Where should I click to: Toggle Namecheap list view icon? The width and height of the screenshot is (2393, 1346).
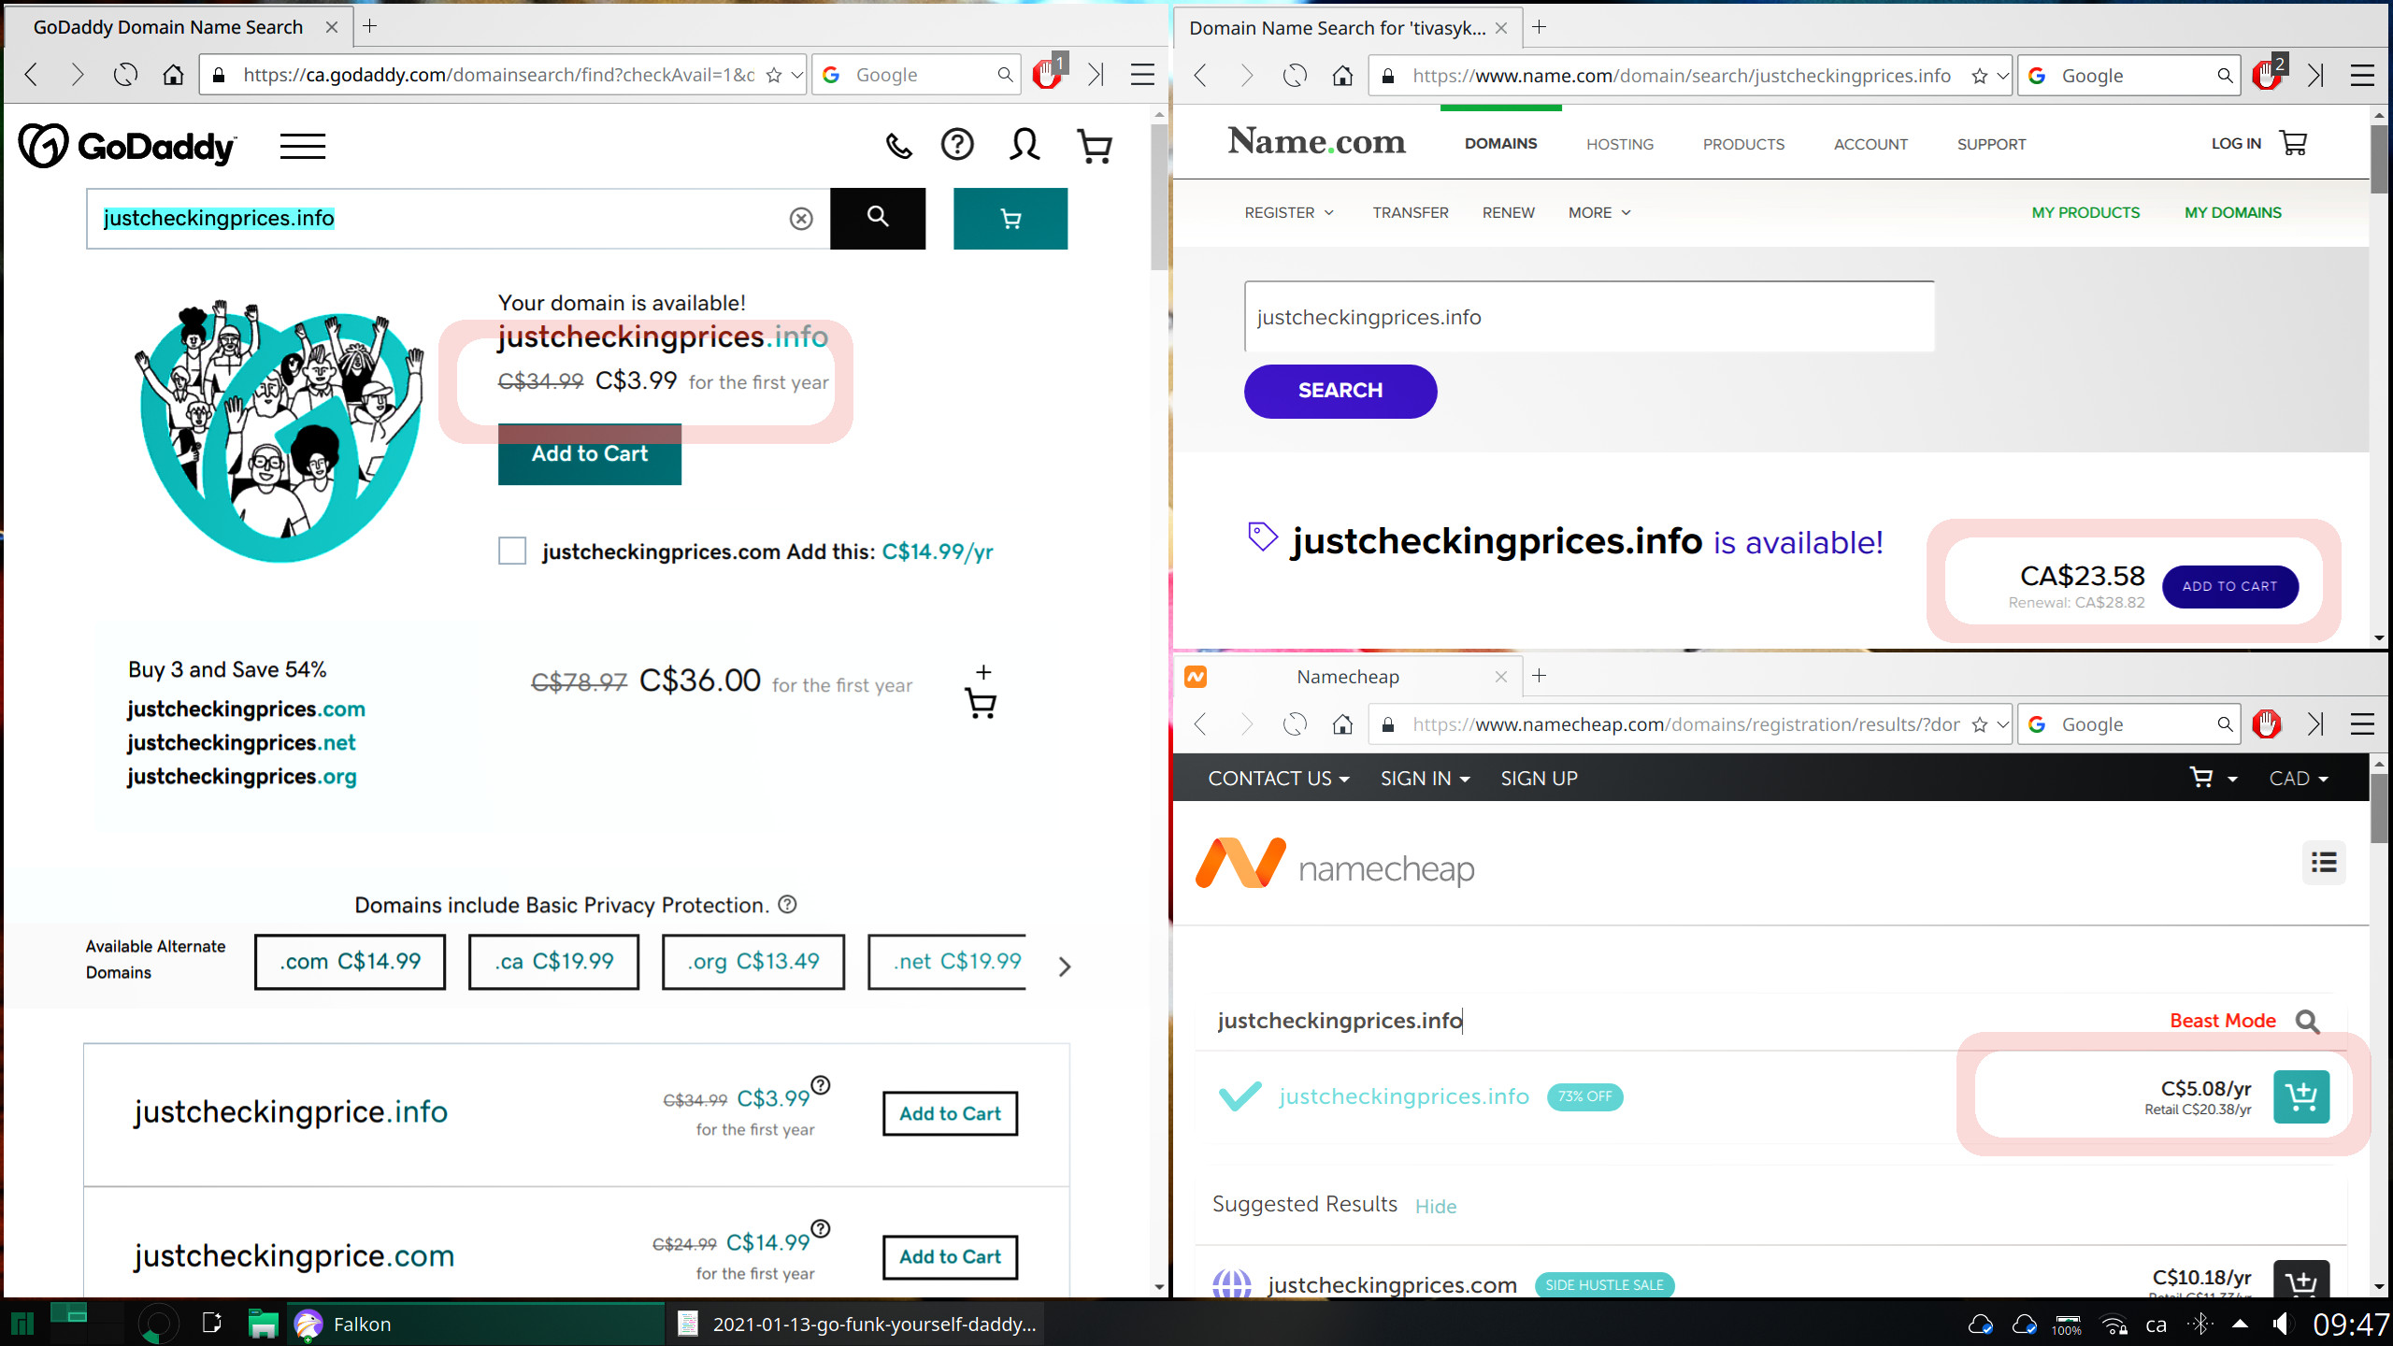2324,862
